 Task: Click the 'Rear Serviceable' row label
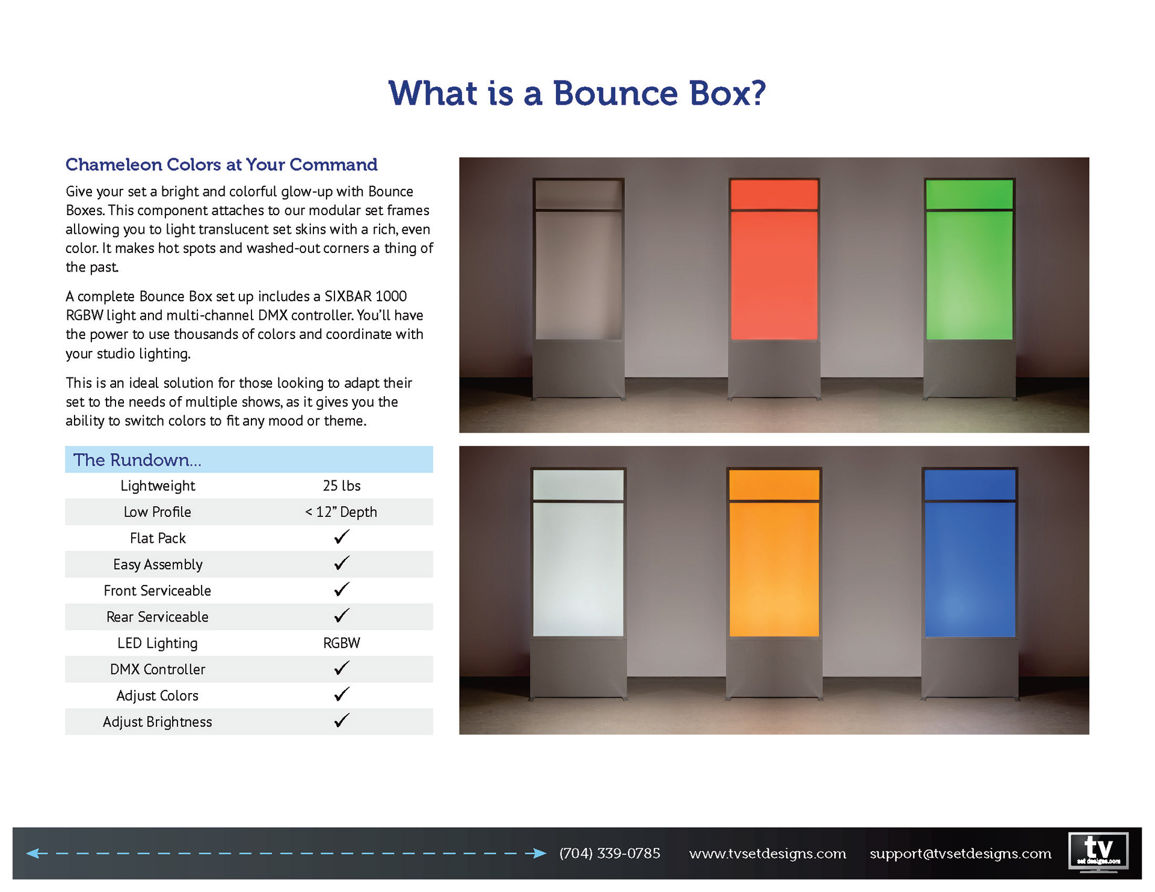(x=158, y=617)
